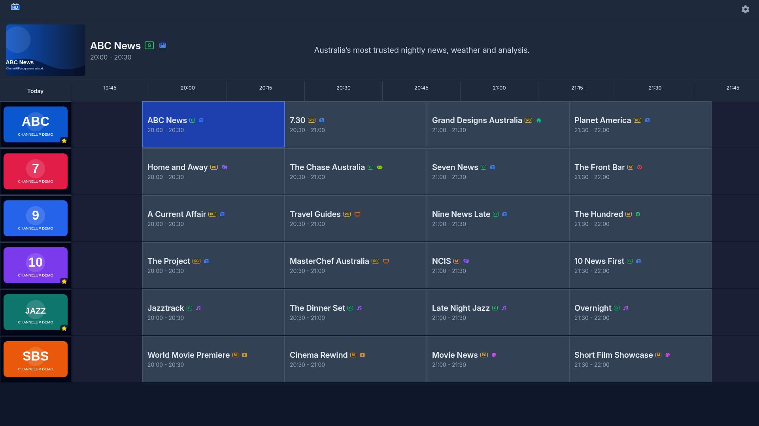Select the ABC channel logo

(36, 125)
